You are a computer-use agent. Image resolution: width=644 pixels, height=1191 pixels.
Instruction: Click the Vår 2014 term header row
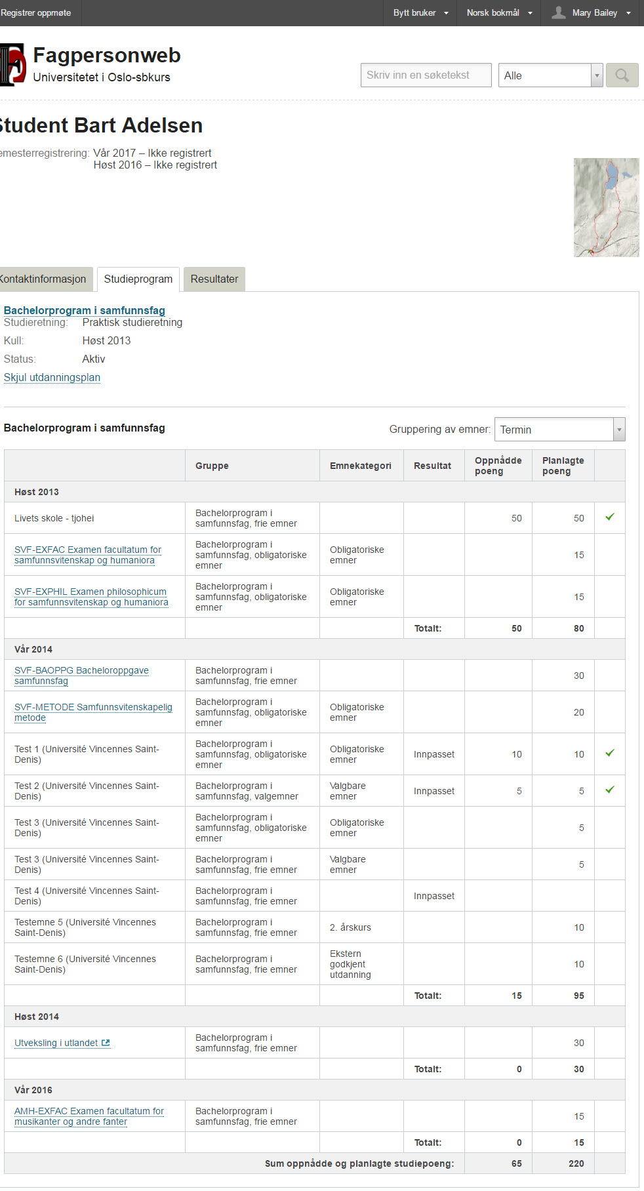[x=315, y=649]
